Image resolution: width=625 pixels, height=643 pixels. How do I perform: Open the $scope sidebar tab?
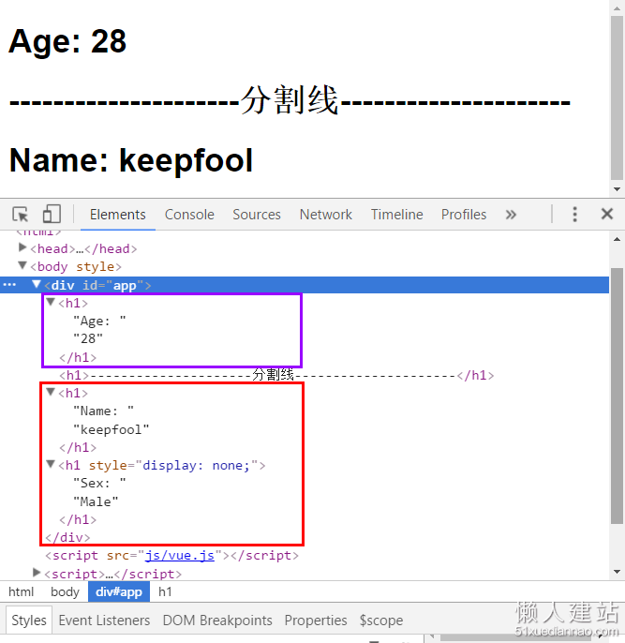click(x=381, y=621)
